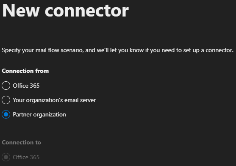Viewport: 236px width, 166px height.
Task: Click the empty circle beside Your organization's email server
Action: point(6,100)
